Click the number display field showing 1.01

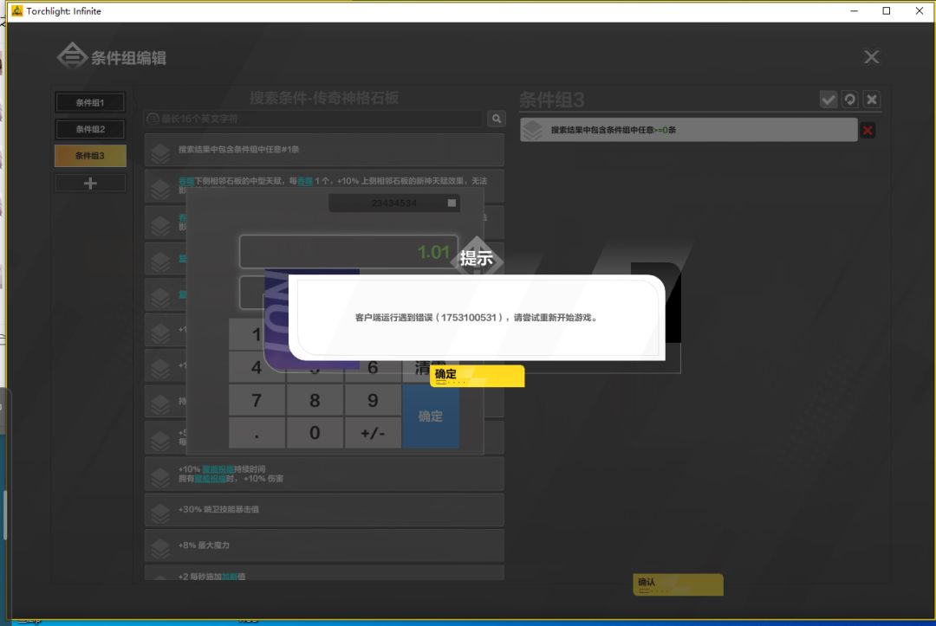(348, 252)
